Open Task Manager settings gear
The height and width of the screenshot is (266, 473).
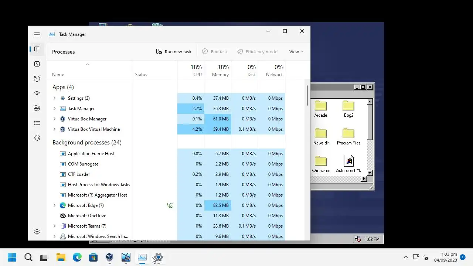(x=37, y=232)
